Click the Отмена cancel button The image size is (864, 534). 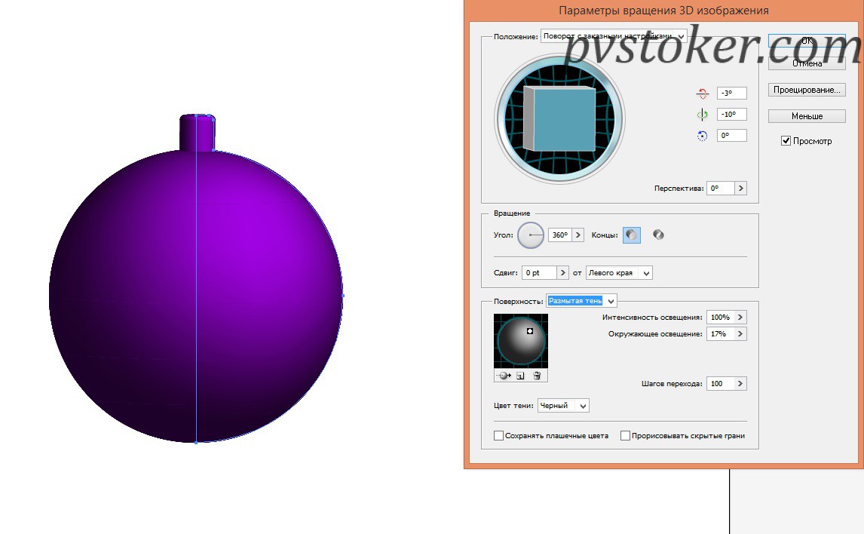pos(807,63)
